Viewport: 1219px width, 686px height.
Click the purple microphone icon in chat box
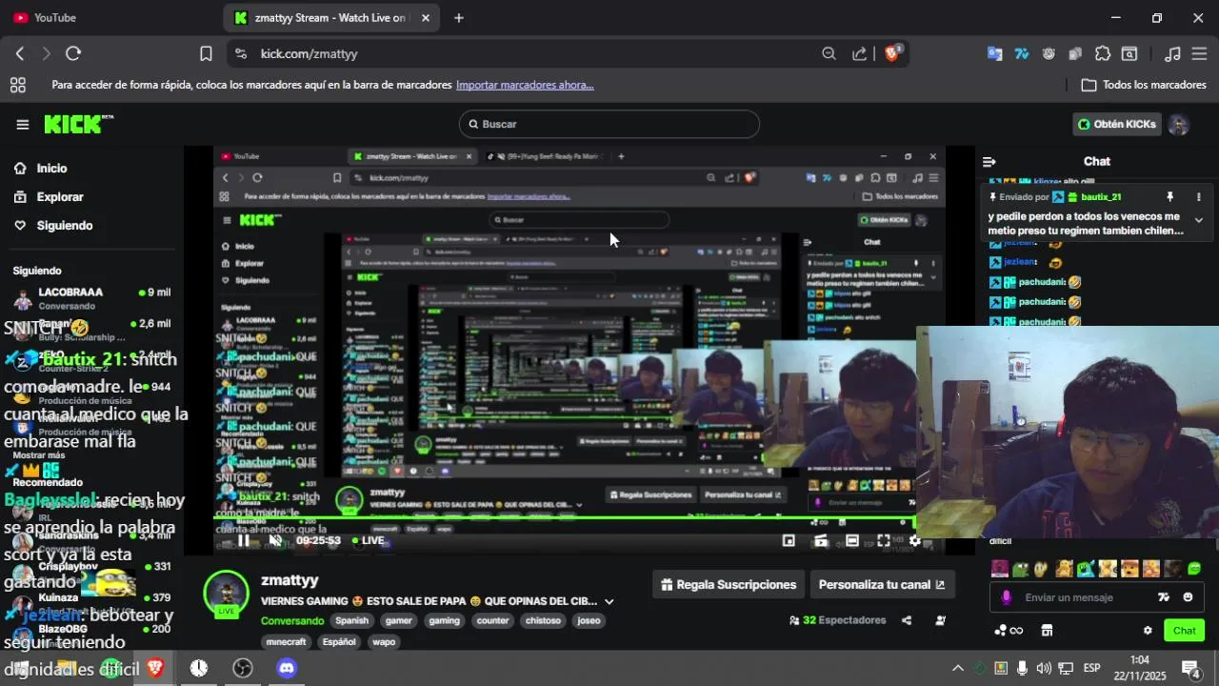1007,597
